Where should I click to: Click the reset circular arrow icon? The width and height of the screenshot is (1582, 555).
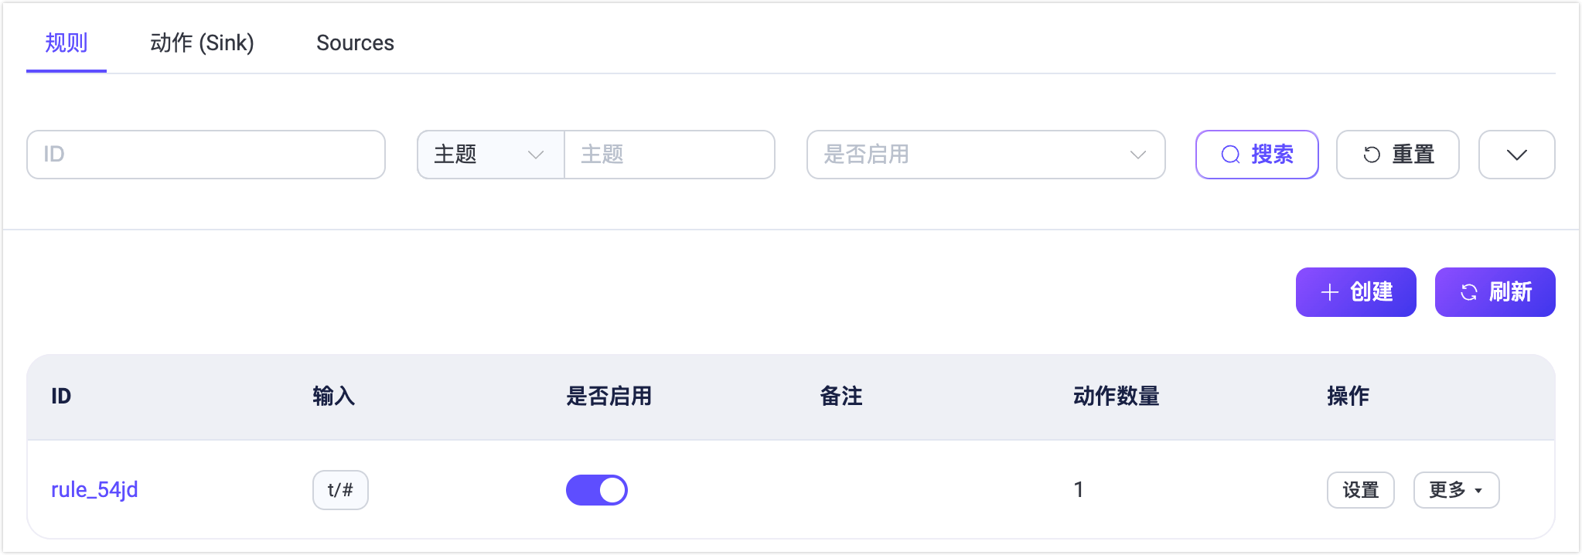pos(1372,155)
